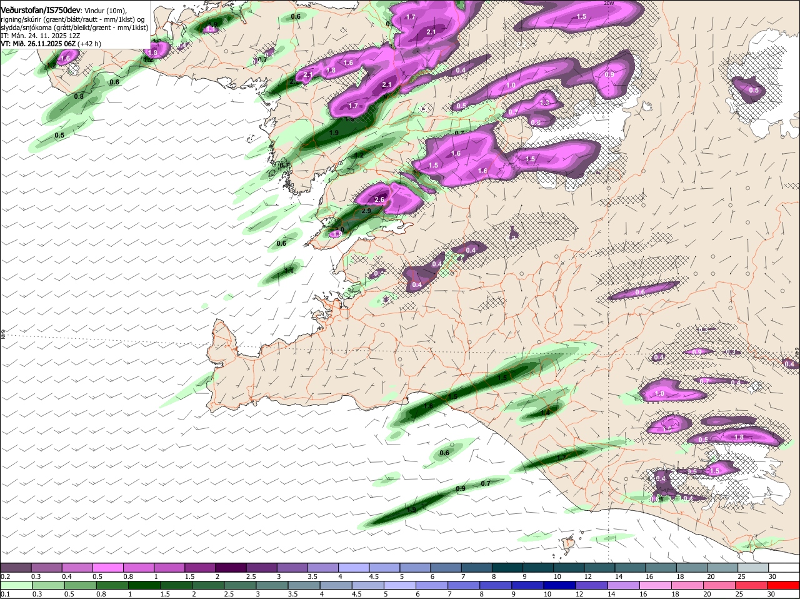Pick the 10–12 deep blue rain swatch
The height and width of the screenshot is (599, 800).
click(561, 585)
